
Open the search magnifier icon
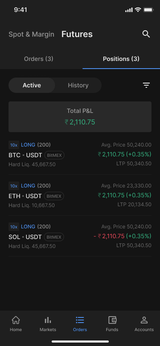[146, 34]
